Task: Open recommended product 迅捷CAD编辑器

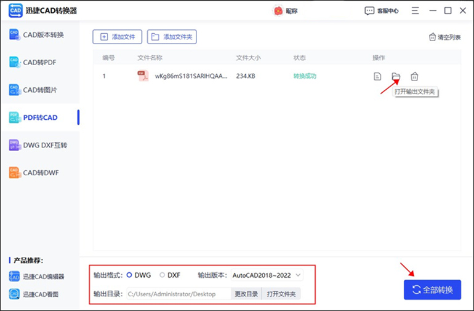Action: coord(36,277)
